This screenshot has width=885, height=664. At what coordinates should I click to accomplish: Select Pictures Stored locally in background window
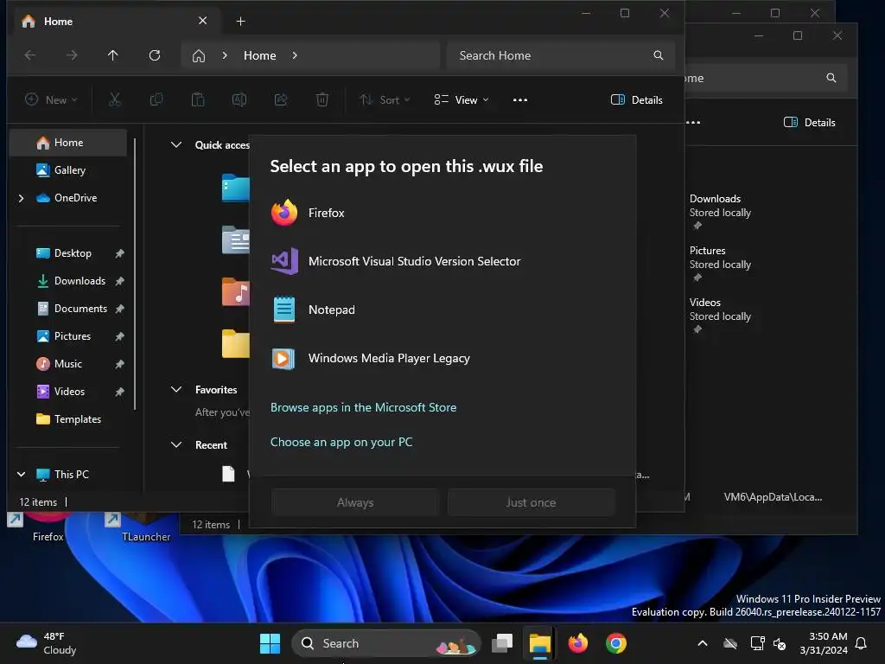click(720, 264)
